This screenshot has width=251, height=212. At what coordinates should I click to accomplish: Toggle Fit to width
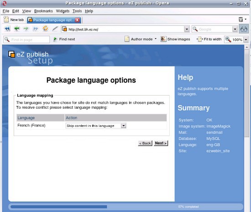(x=209, y=39)
